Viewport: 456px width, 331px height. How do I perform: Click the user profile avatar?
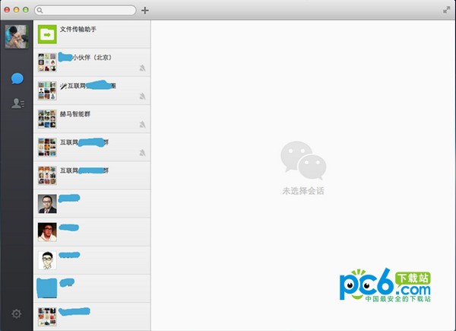[x=17, y=37]
